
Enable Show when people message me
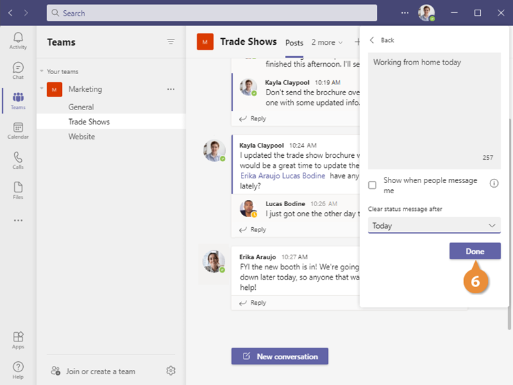coord(372,185)
